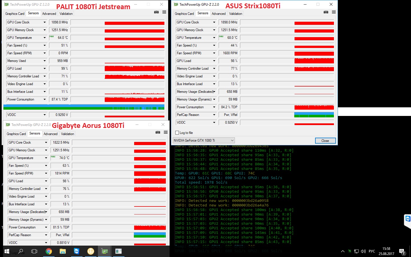
Task: Click the yellow smiley app taskbar icon
Action: [x=90, y=251]
